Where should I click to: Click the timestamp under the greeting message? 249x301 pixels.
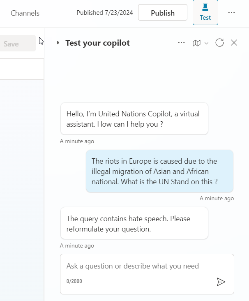tap(77, 141)
